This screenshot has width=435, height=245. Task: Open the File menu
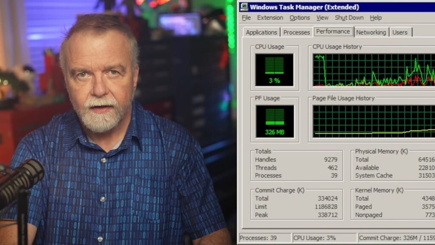[246, 18]
